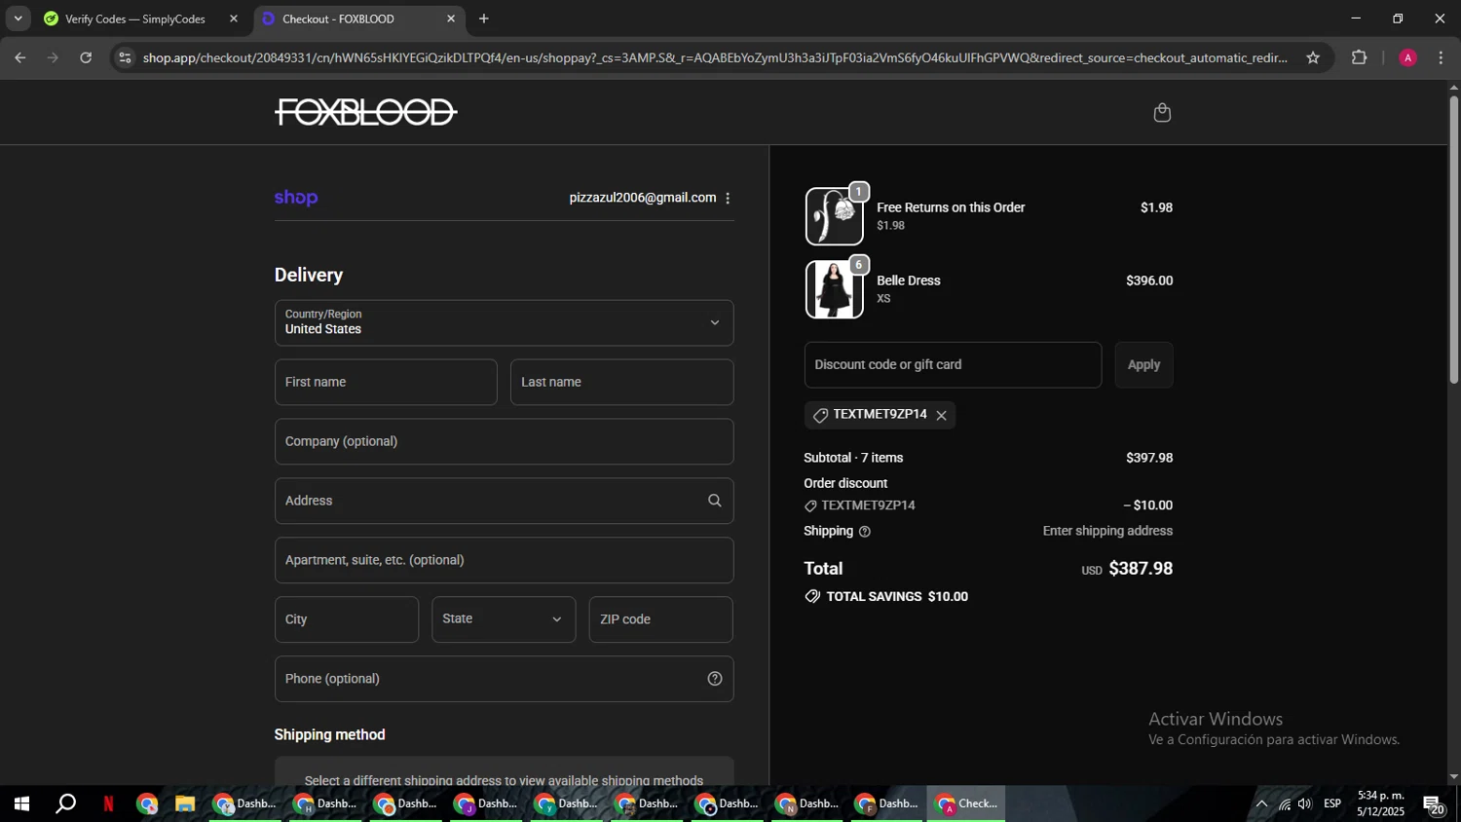
Task: Show phone number help tooltip icon
Action: coord(715,679)
